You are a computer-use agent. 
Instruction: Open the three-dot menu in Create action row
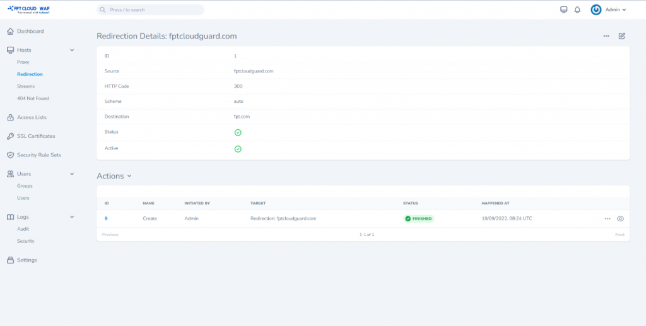pyautogui.click(x=608, y=218)
